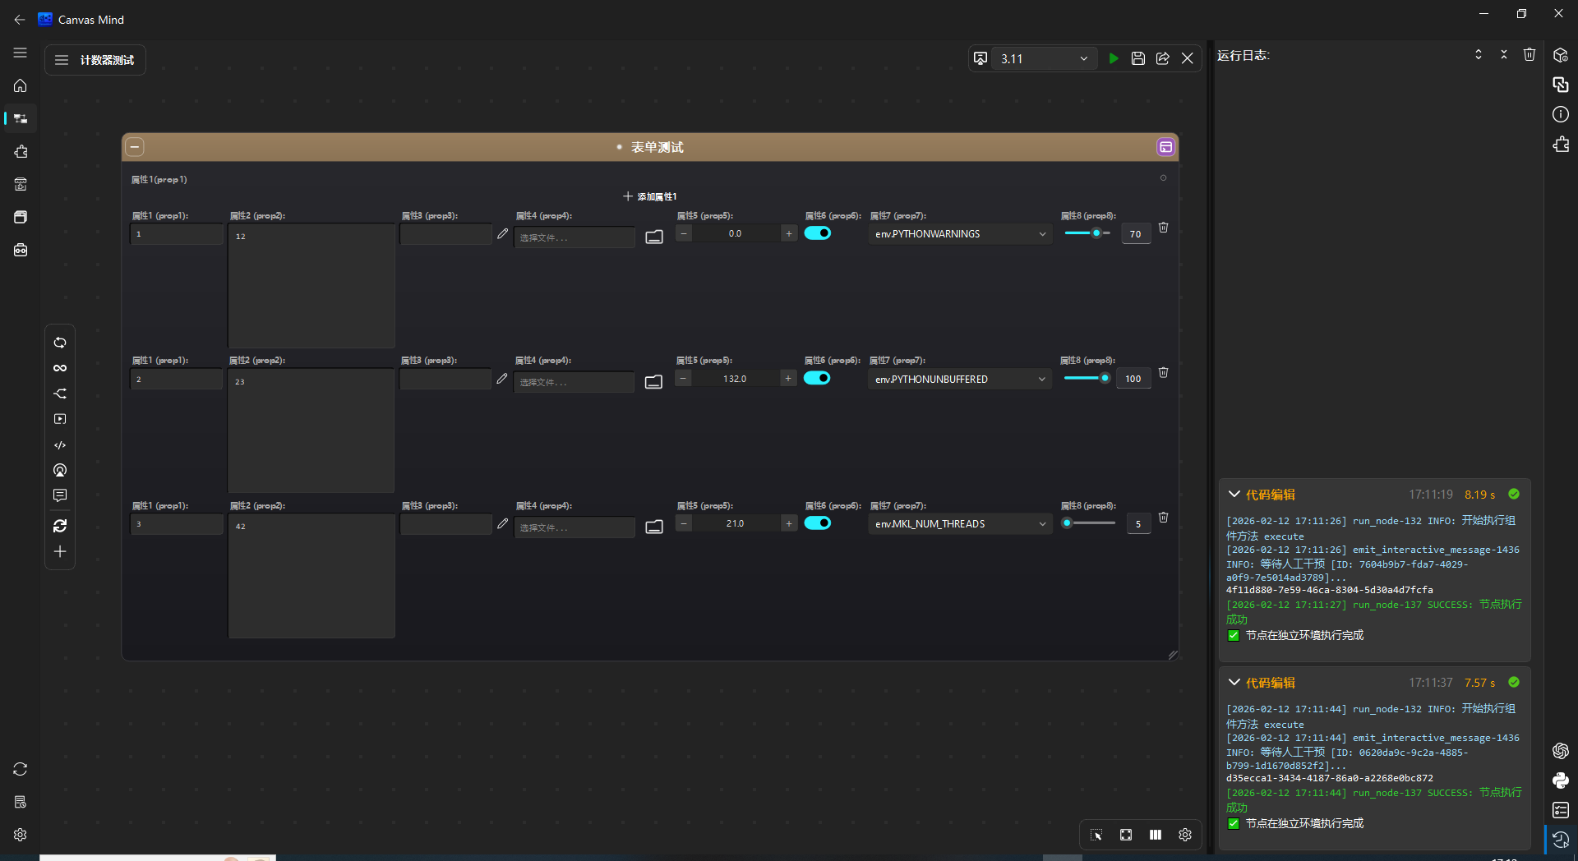Click the 计数器测试 workflow title
Image resolution: width=1578 pixels, height=861 pixels.
(x=107, y=60)
